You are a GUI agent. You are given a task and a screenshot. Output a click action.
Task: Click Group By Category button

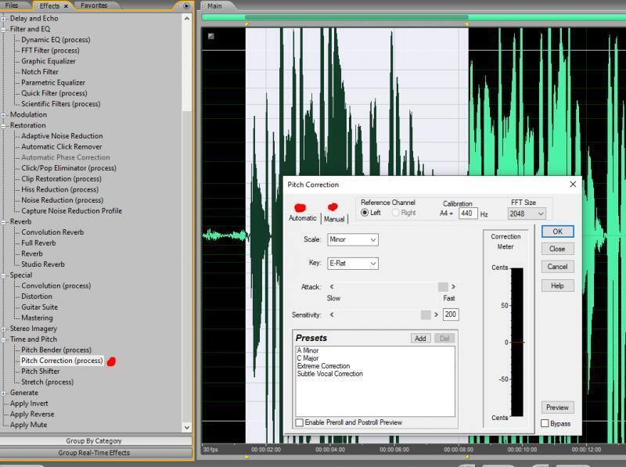point(95,440)
